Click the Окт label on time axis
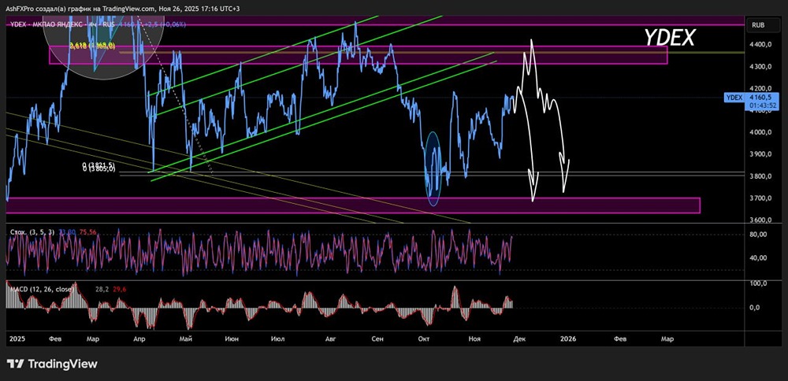The image size is (788, 381). tap(423, 339)
